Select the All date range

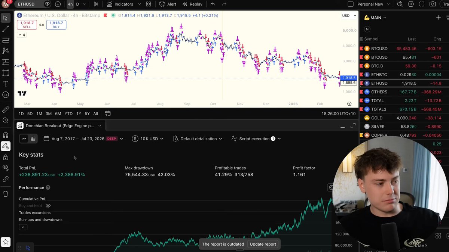click(95, 113)
